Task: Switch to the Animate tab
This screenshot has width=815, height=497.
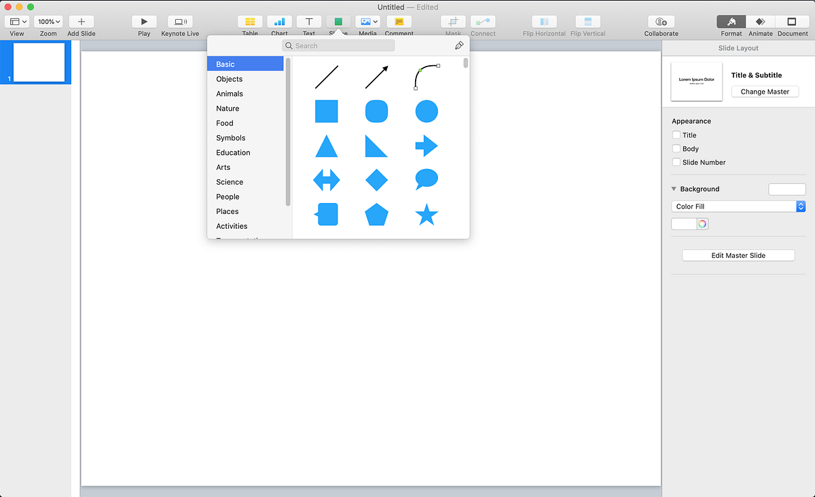Action: 761,22
